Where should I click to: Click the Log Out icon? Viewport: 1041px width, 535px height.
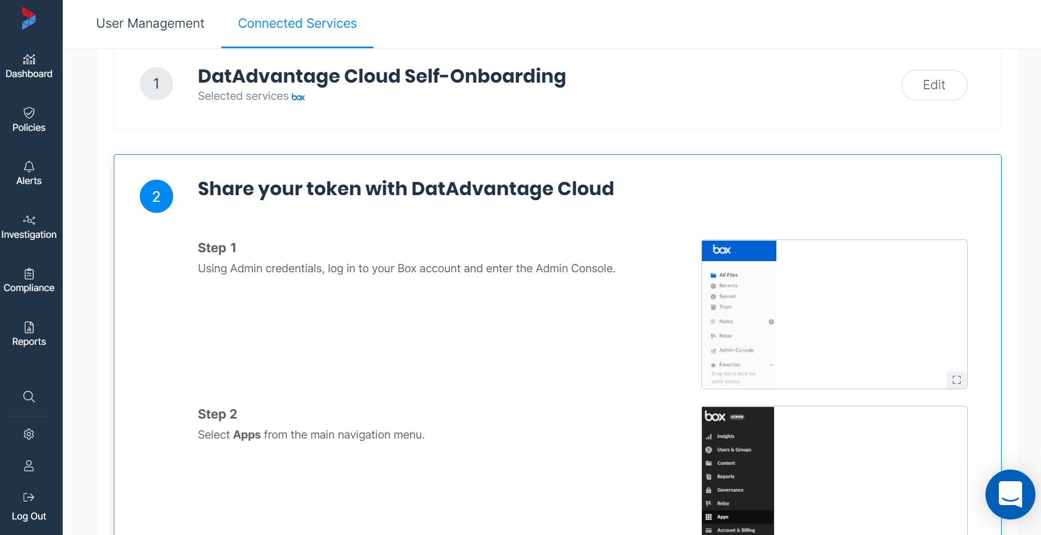click(x=29, y=497)
